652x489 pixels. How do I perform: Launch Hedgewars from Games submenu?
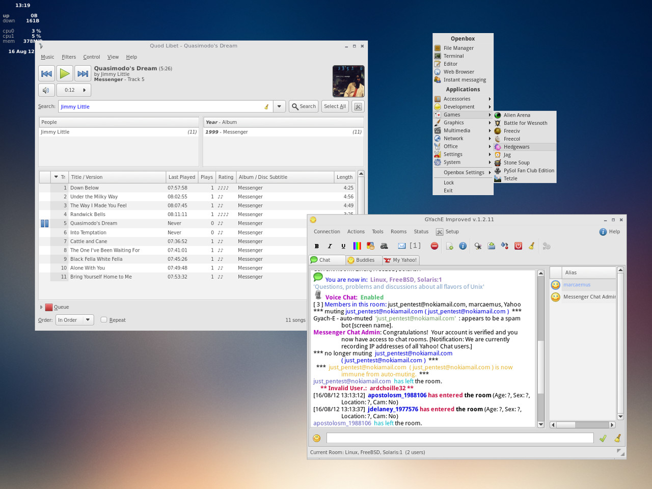(x=525, y=147)
